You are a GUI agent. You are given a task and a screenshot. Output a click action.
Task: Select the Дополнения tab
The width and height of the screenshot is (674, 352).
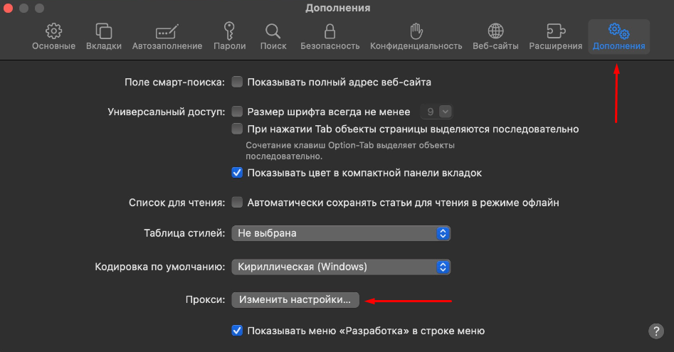coord(618,37)
